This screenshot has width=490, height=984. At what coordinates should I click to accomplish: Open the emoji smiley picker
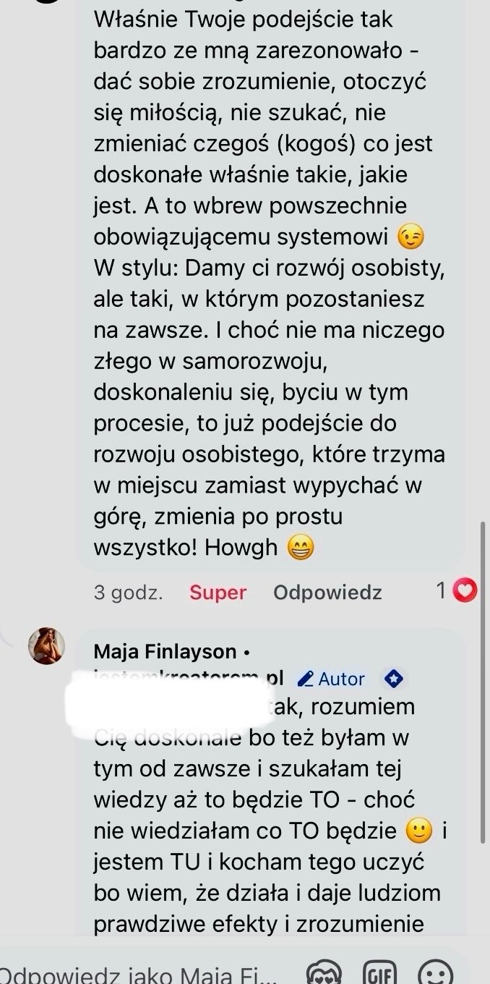(436, 972)
